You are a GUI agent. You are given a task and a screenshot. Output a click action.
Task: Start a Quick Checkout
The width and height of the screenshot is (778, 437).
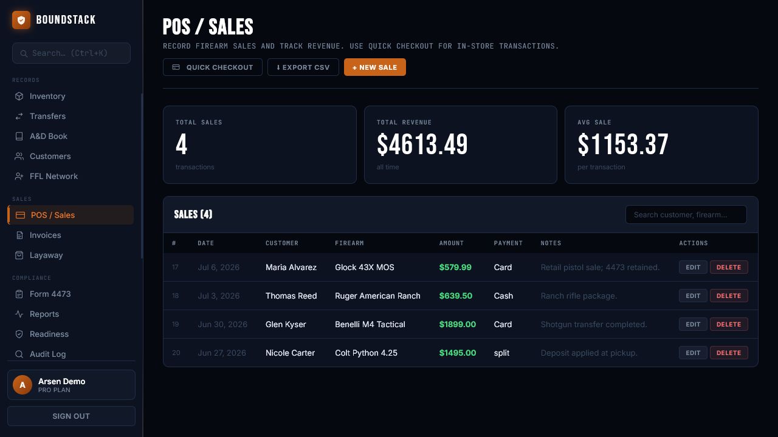click(213, 67)
